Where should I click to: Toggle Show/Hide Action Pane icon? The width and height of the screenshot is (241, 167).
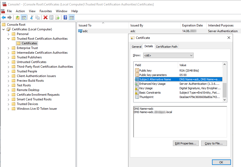tap(72, 18)
